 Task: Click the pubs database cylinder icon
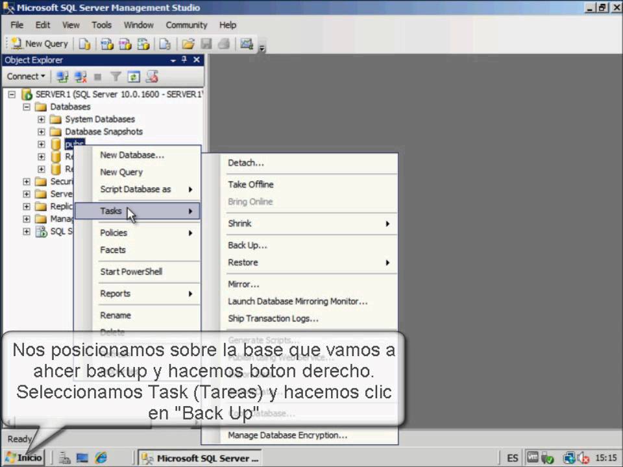[x=56, y=144]
